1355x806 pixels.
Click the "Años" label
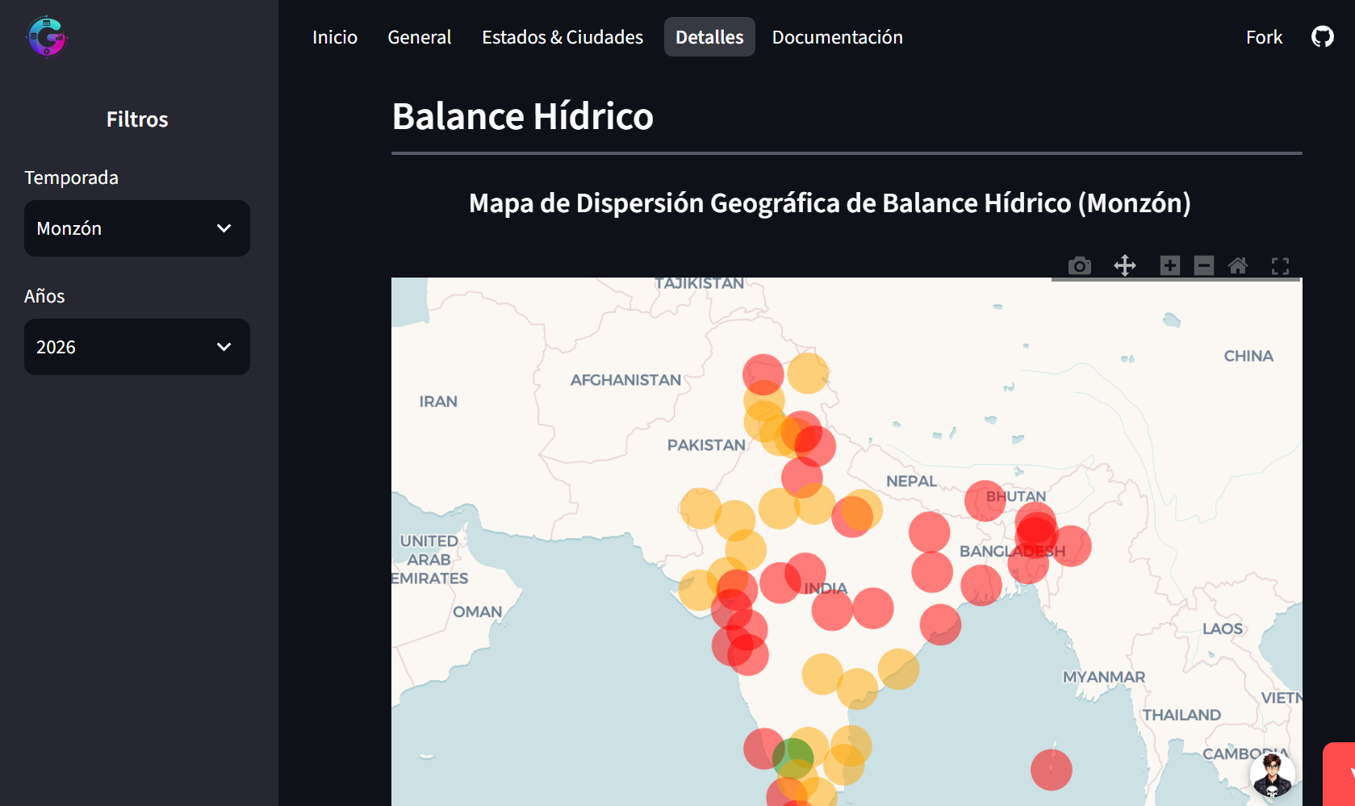pyautogui.click(x=44, y=296)
